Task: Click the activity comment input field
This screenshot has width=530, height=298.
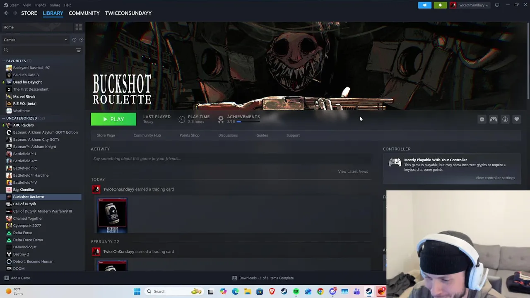Action: (230, 159)
